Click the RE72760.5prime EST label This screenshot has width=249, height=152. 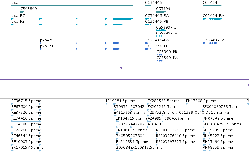tap(26, 130)
